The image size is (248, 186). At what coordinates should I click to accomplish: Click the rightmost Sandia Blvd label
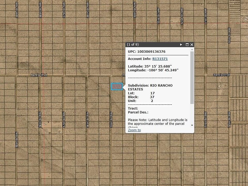tap(221, 75)
